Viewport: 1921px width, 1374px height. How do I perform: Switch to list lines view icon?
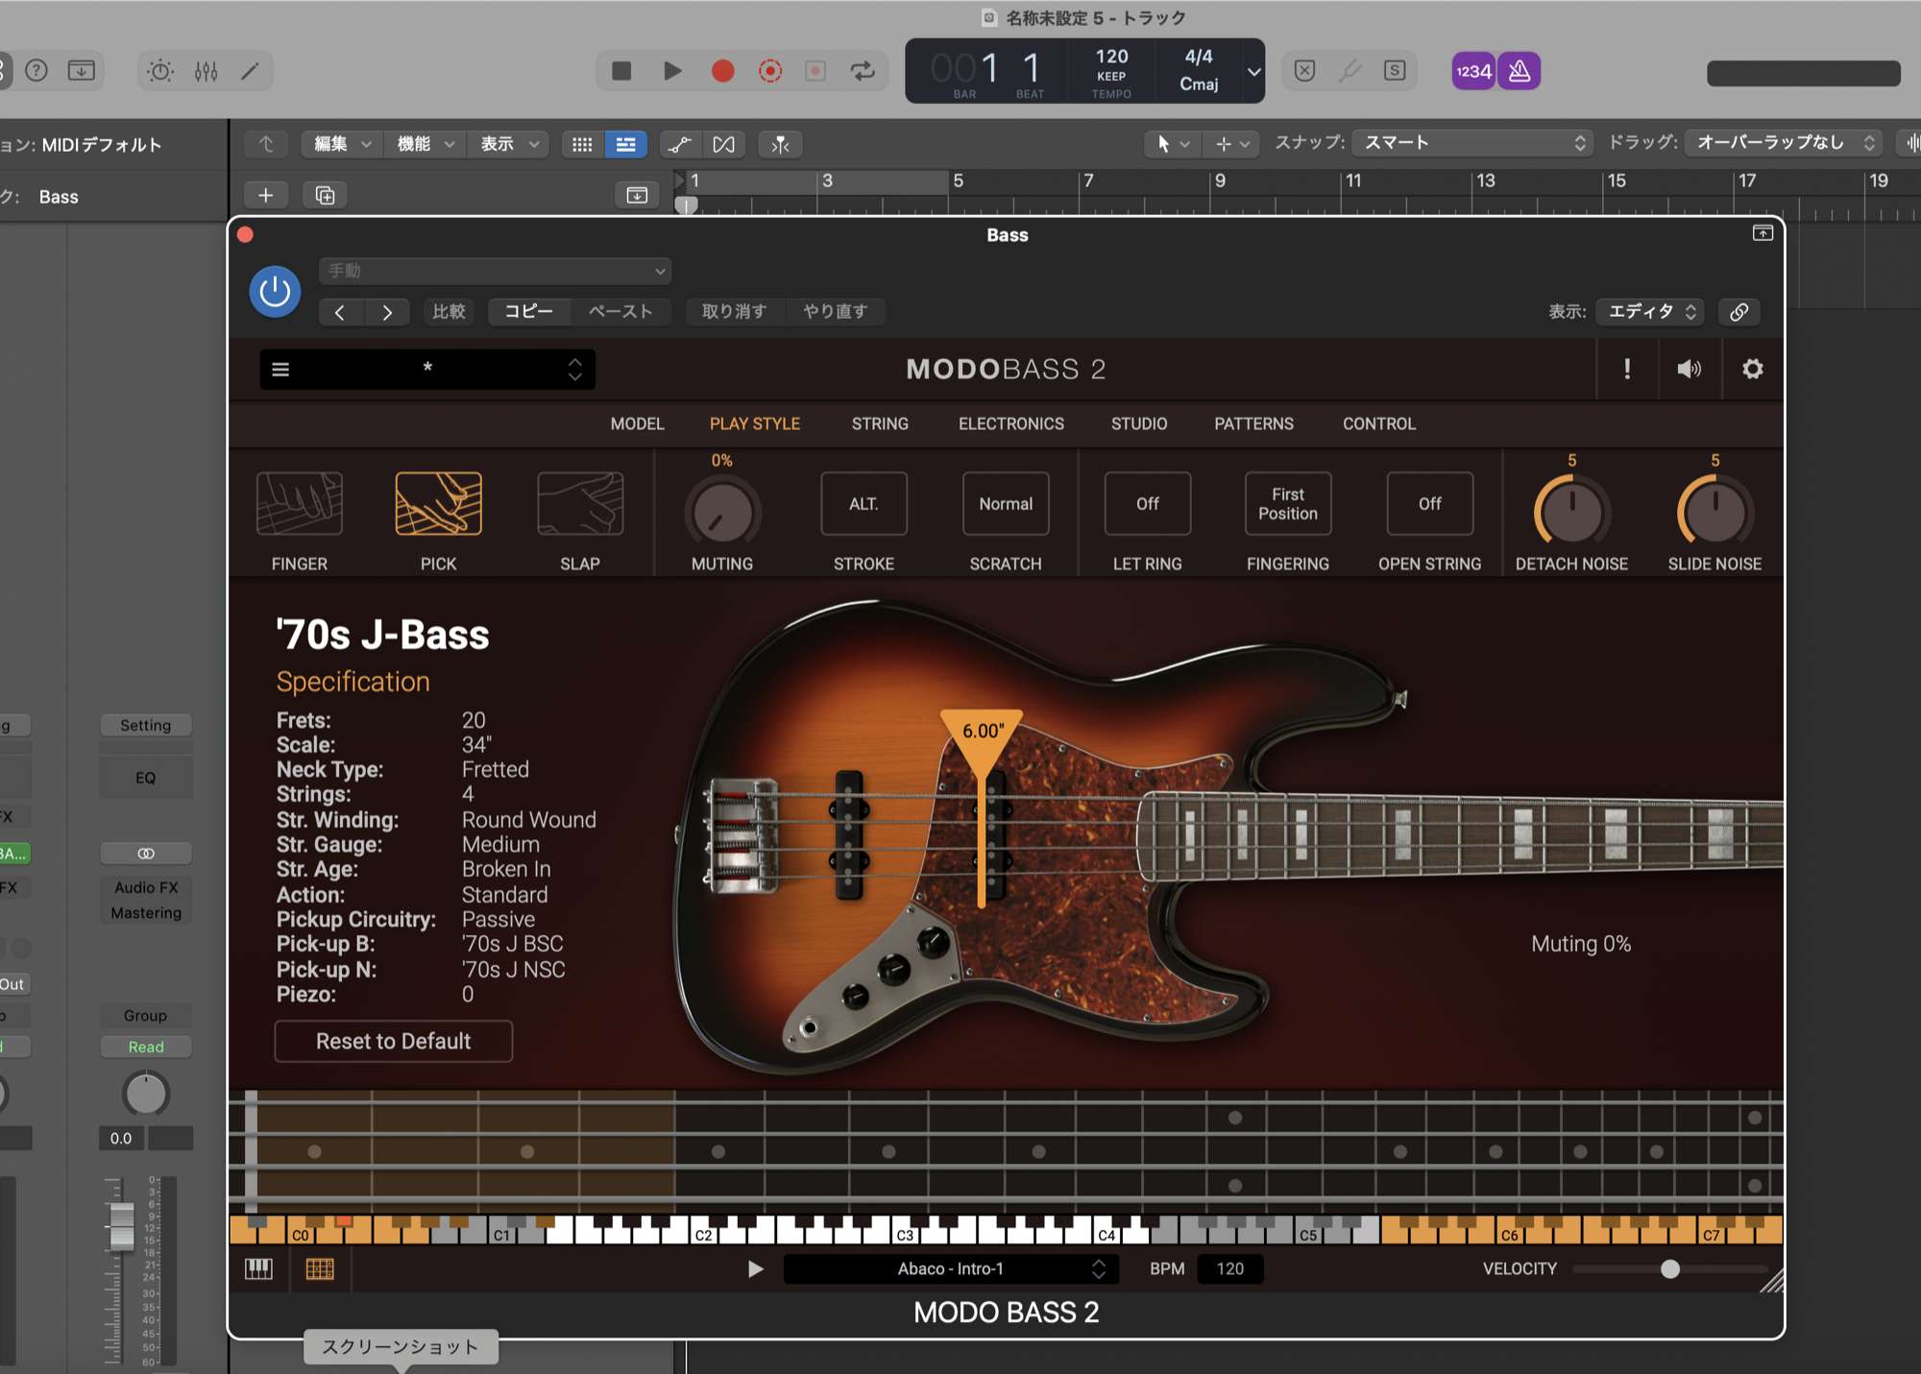click(x=625, y=144)
